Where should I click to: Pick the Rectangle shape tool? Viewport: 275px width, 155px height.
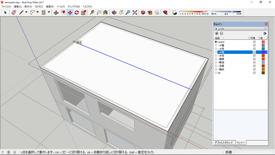(44, 12)
